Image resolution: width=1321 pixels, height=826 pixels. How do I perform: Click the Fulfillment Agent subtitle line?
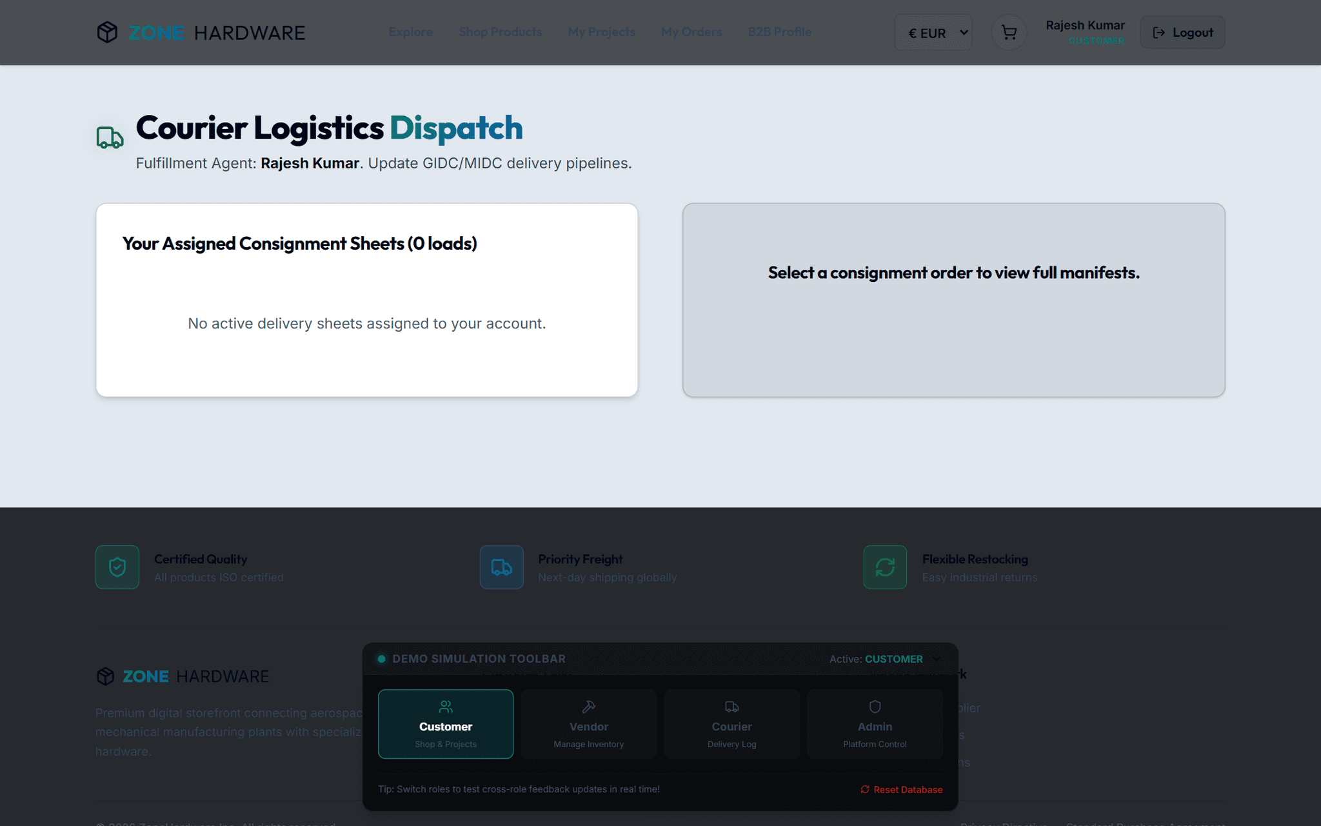coord(384,163)
